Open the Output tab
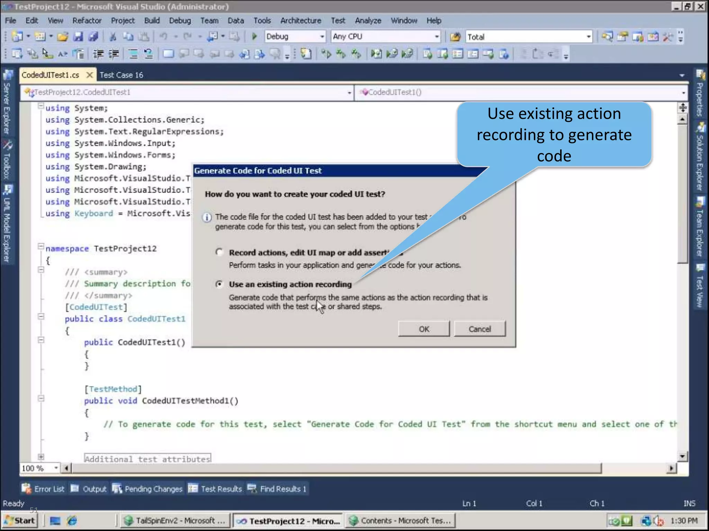Image resolution: width=709 pixels, height=531 pixels. (89, 489)
